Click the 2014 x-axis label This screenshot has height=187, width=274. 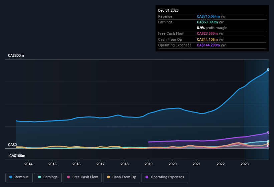(x=28, y=164)
